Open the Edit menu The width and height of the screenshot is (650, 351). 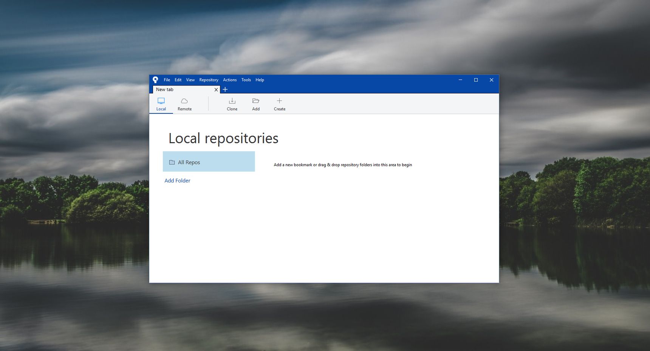(x=178, y=80)
